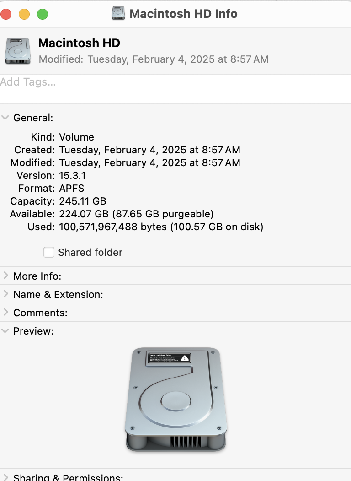351x481 pixels.
Task: Minimize the Info window with yellow button
Action: point(24,14)
